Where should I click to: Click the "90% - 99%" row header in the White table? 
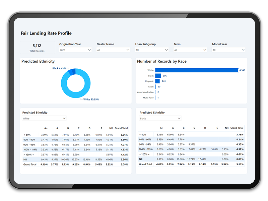(x=29, y=145)
